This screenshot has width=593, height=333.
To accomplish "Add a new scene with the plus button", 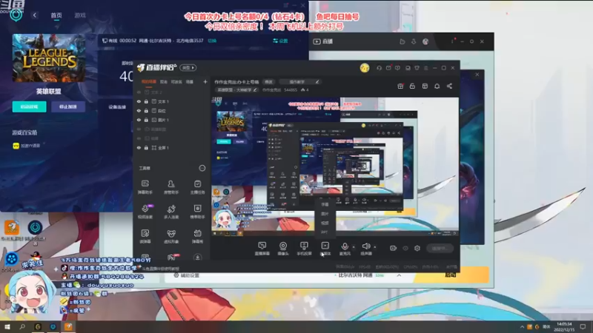I will pyautogui.click(x=205, y=81).
